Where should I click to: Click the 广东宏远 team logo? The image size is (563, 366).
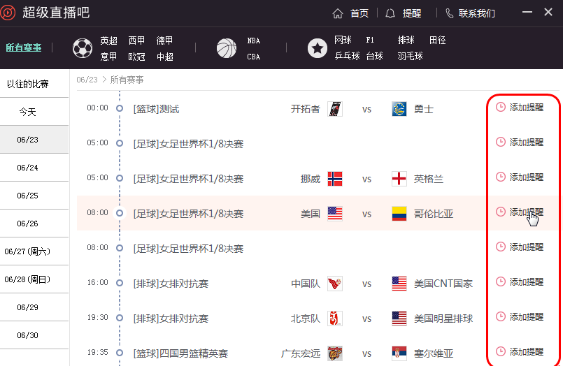click(x=335, y=353)
